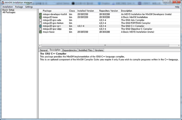Open the Installation menu

8,7
